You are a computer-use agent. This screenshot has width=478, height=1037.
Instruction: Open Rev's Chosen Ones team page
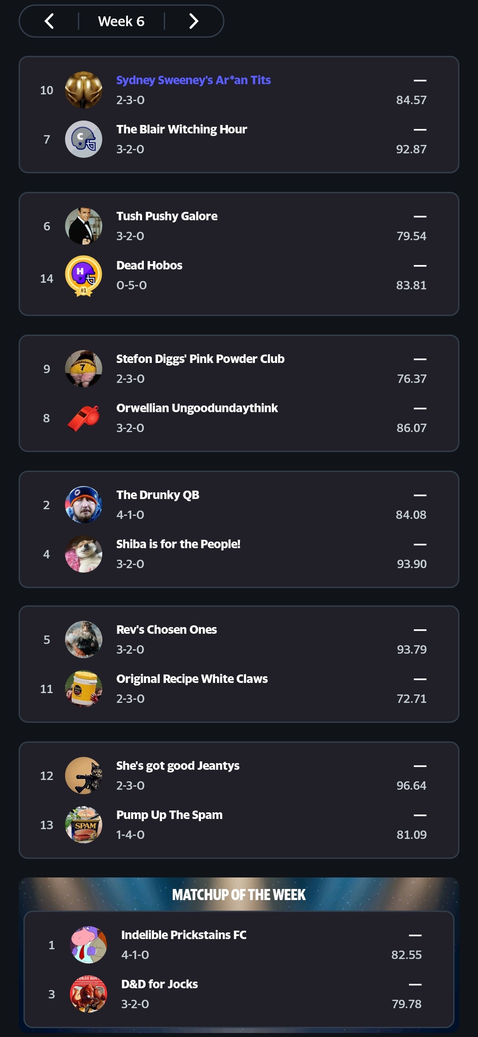coord(166,630)
